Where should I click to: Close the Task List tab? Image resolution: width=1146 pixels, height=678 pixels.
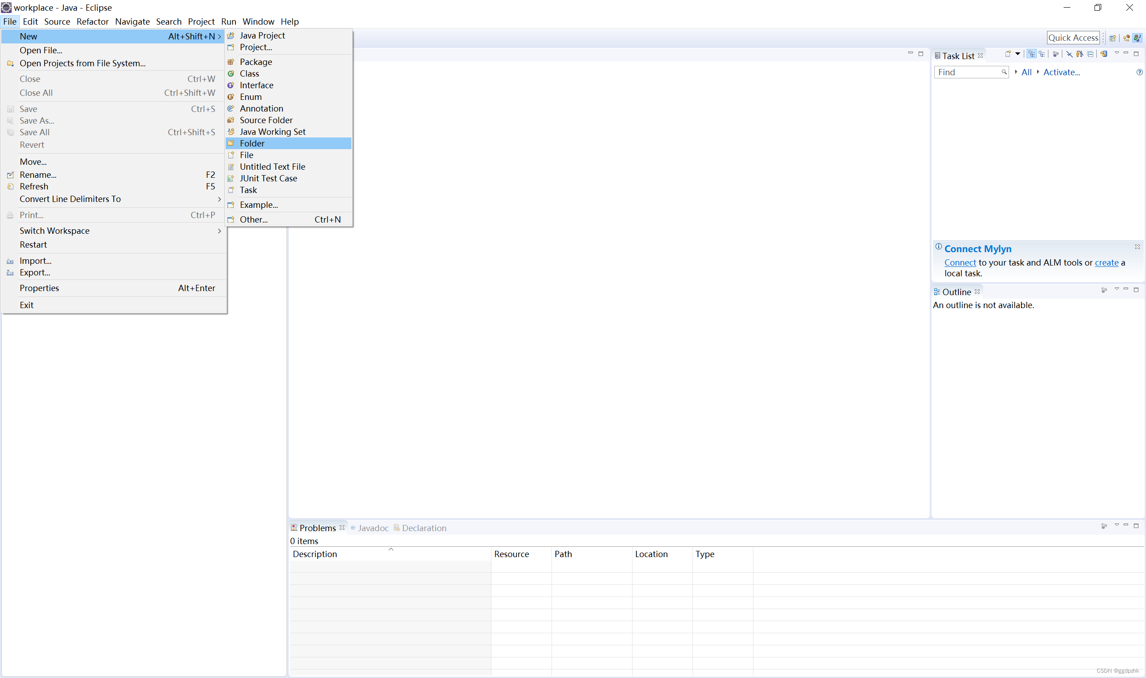click(x=980, y=56)
